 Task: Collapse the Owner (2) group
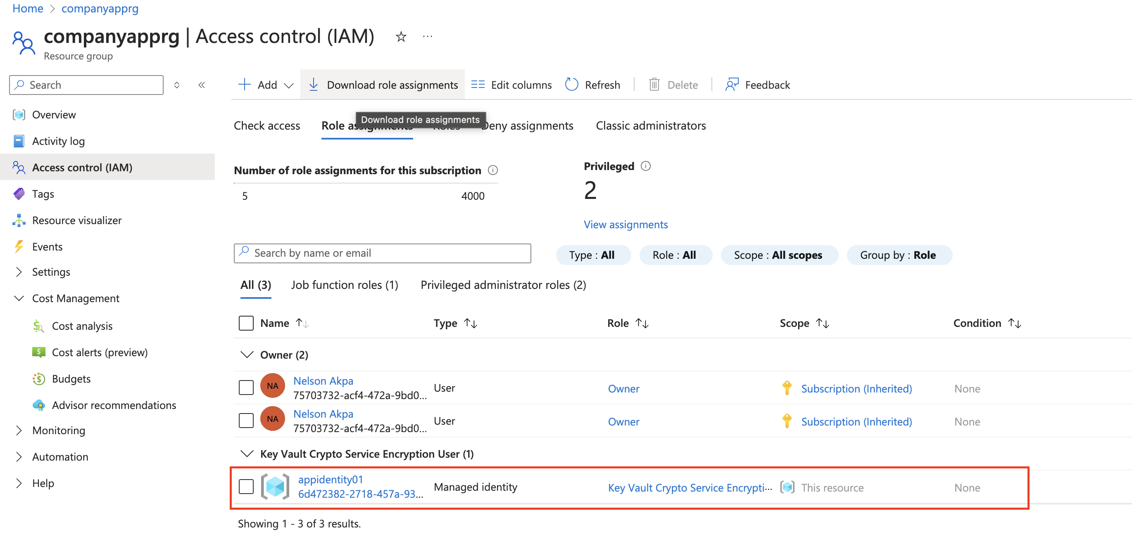pyautogui.click(x=247, y=354)
